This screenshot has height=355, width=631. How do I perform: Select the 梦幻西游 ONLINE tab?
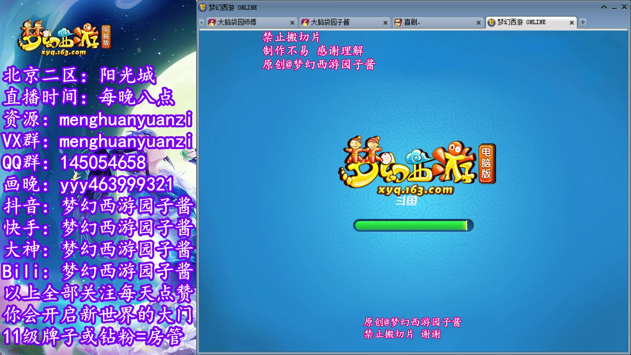531,22
